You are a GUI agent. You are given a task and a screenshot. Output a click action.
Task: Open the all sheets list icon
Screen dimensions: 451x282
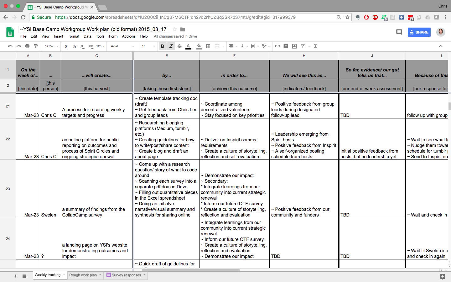tap(24, 276)
